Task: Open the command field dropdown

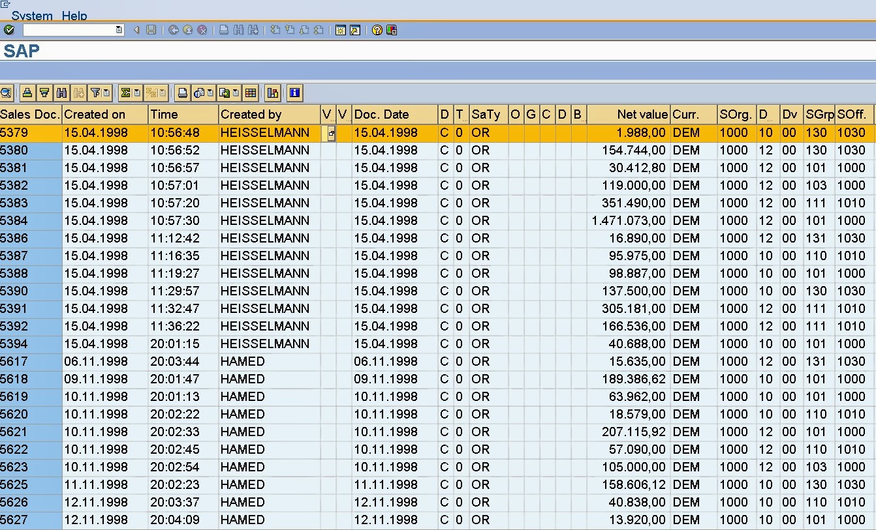Action: [118, 29]
